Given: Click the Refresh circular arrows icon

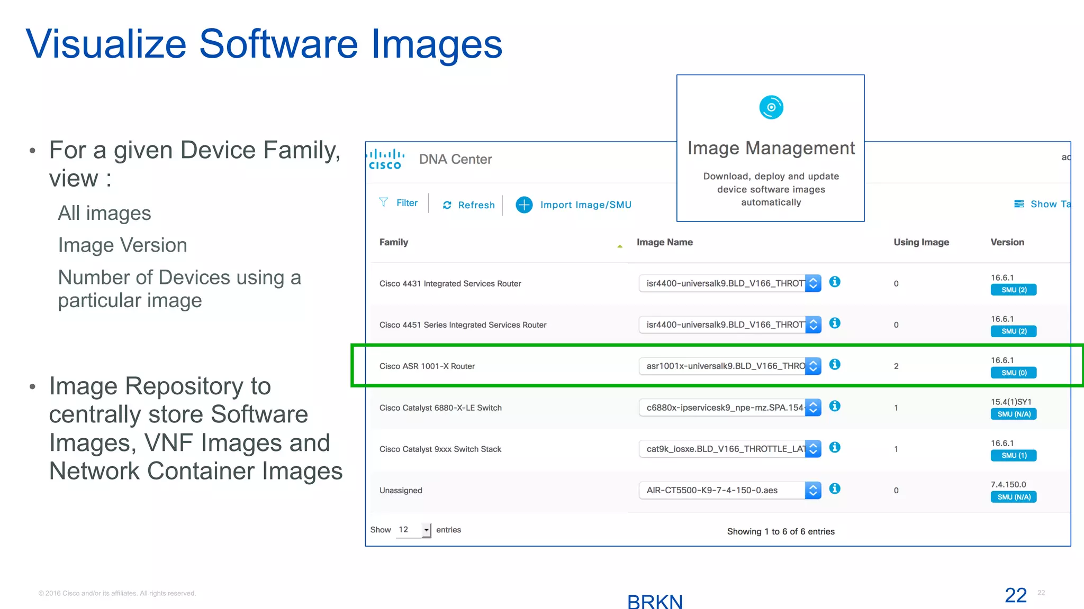Looking at the screenshot, I should coord(447,205).
